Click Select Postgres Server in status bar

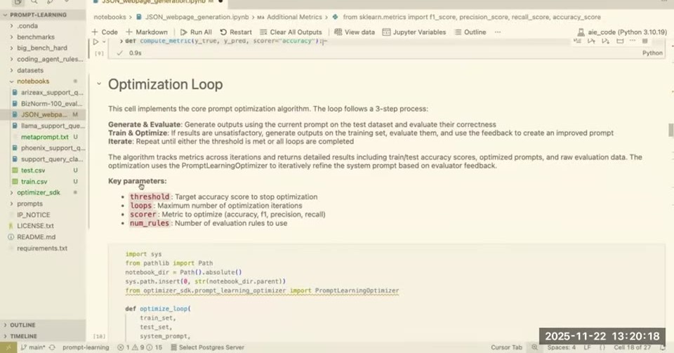pyautogui.click(x=208, y=347)
